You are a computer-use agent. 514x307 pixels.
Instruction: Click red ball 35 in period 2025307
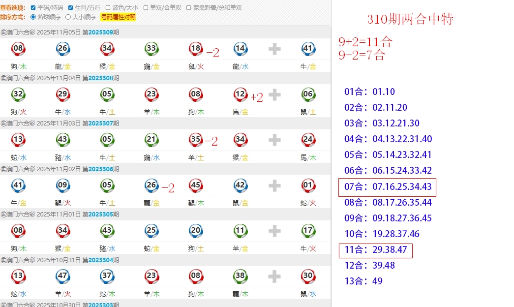(x=195, y=140)
